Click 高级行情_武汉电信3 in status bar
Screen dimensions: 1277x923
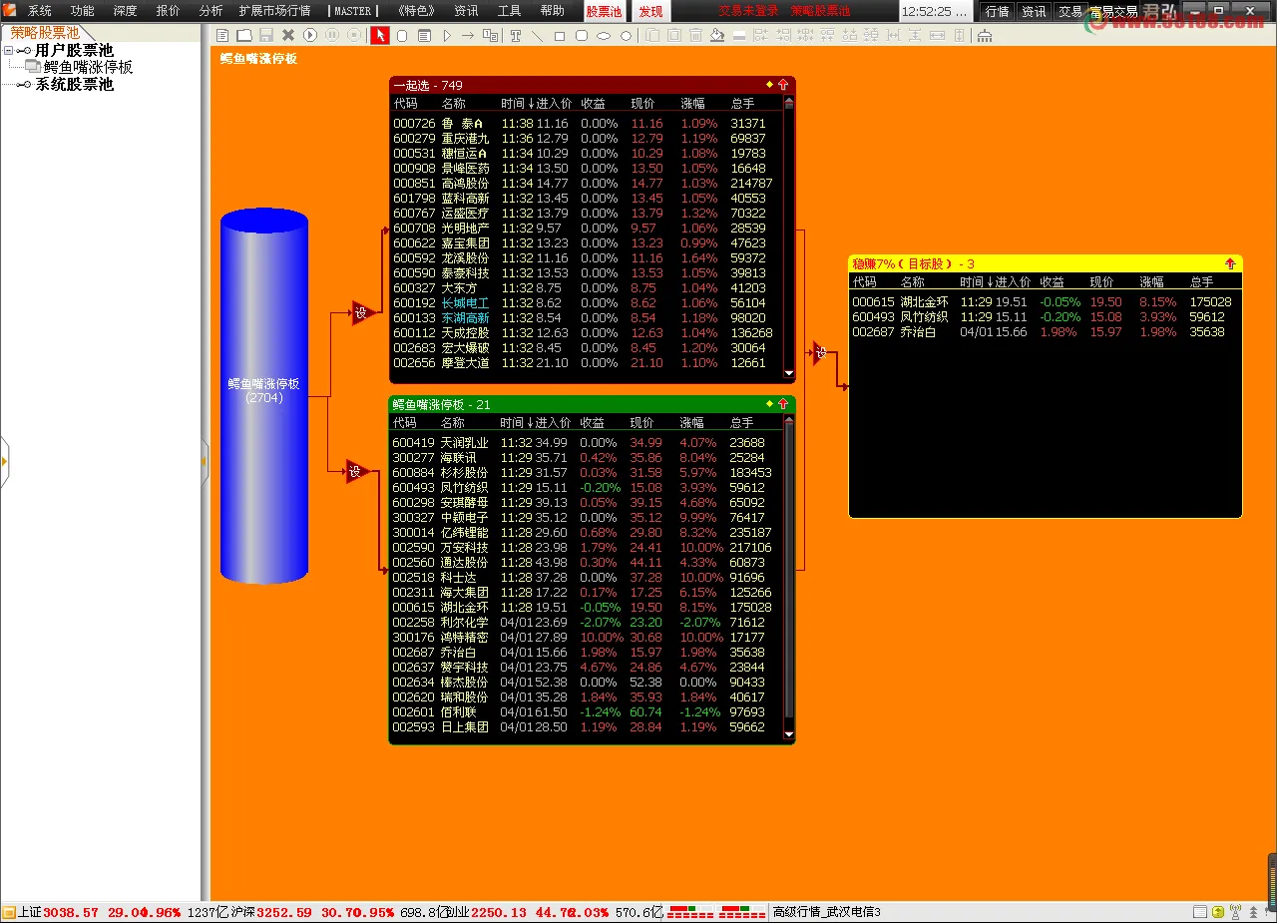point(827,912)
